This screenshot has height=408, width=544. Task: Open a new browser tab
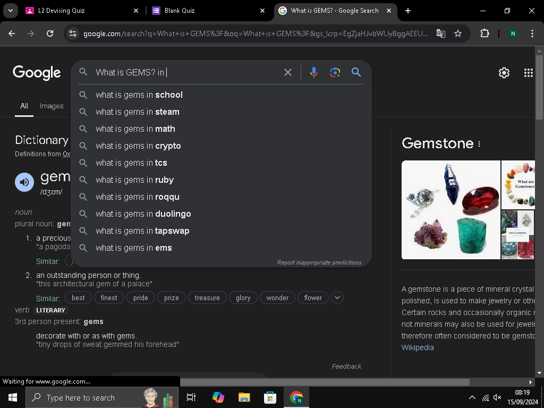pos(408,11)
